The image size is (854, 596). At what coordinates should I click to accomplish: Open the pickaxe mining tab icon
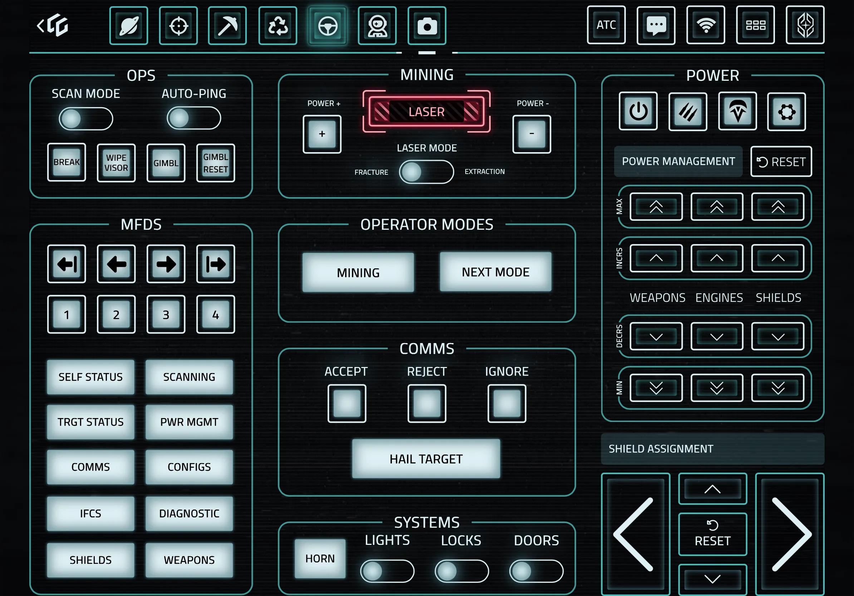pyautogui.click(x=227, y=26)
